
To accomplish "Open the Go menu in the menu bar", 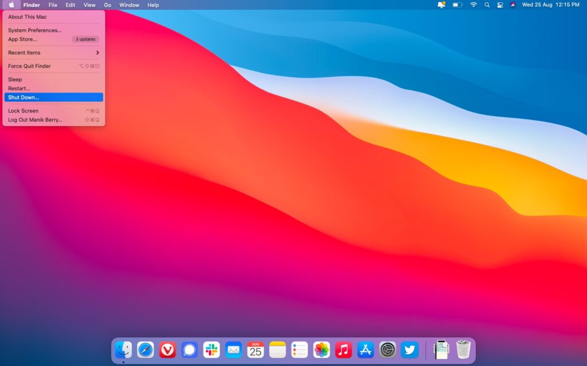I will pyautogui.click(x=108, y=5).
